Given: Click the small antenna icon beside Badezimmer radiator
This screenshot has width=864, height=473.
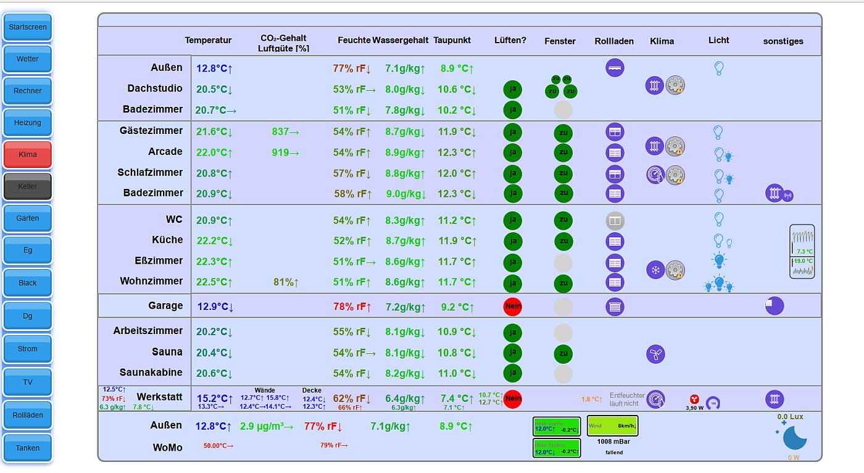Looking at the screenshot, I should 787,196.
